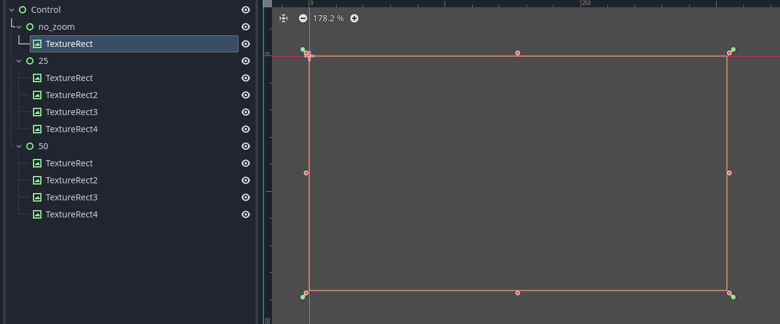Collapse the 25 node
The image size is (780, 324).
pos(19,61)
